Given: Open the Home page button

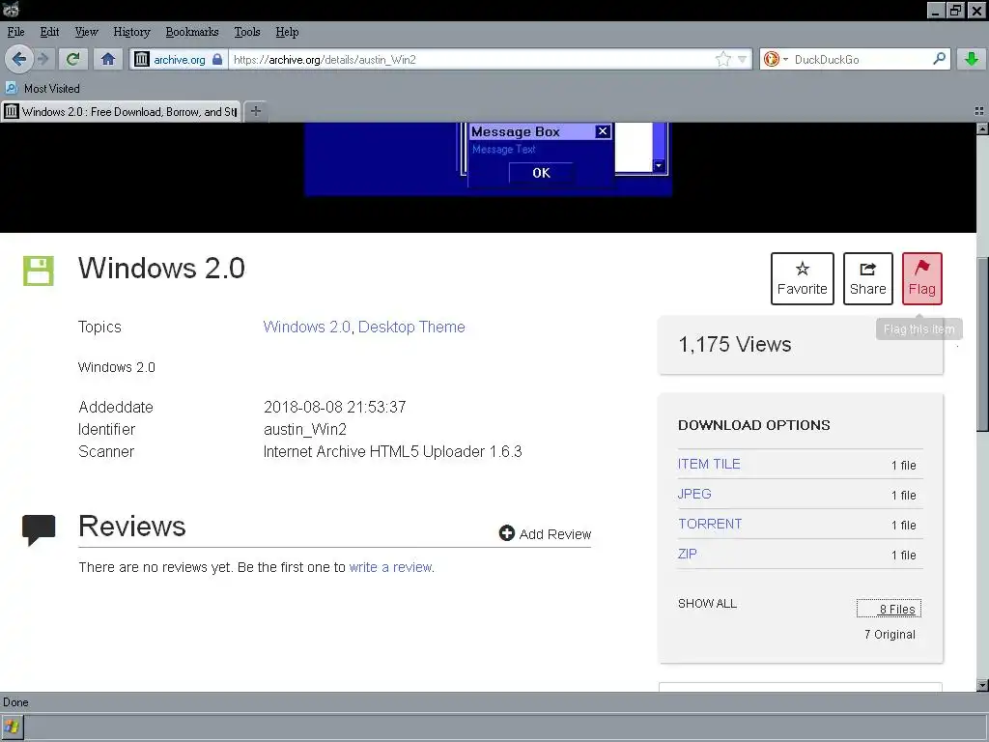Looking at the screenshot, I should (108, 59).
